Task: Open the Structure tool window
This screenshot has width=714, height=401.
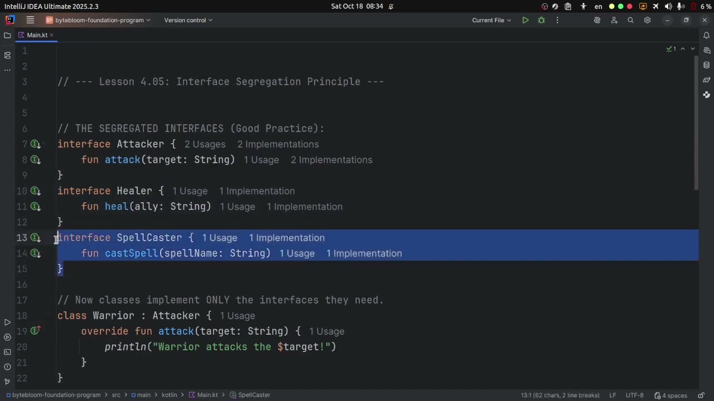Action: coord(7,55)
